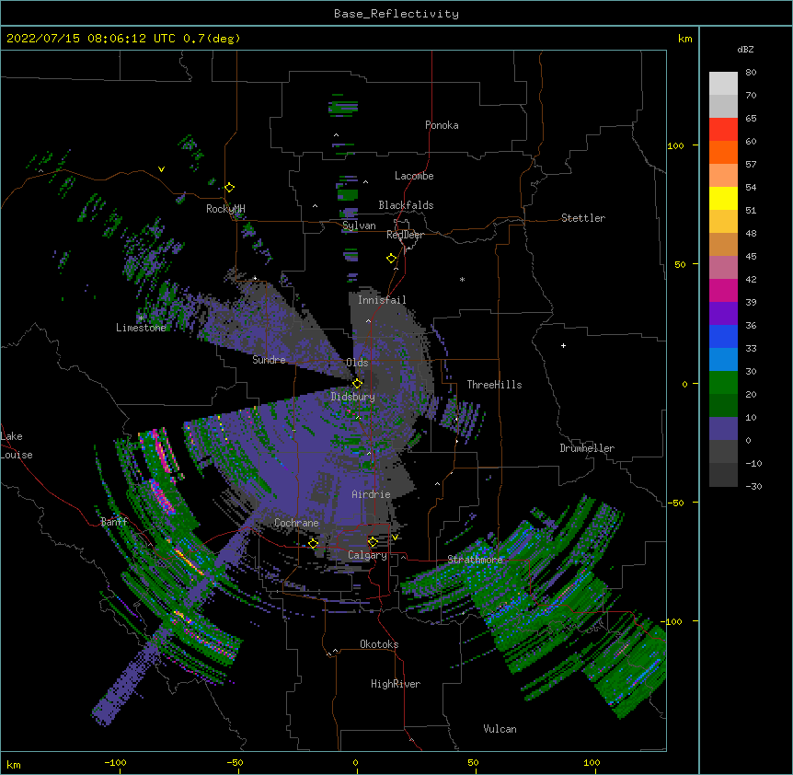
Task: Select the blue 33-36 dBZ legend swatch
Action: pos(723,336)
